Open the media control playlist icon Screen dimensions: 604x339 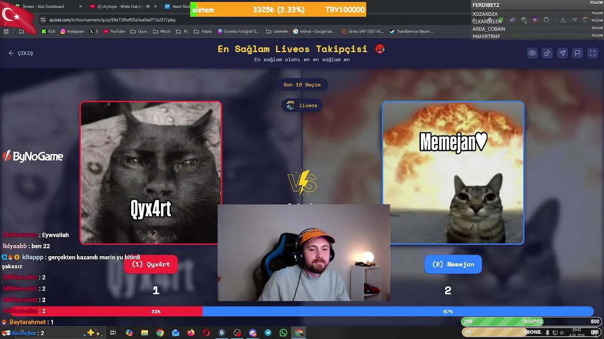click(x=574, y=20)
